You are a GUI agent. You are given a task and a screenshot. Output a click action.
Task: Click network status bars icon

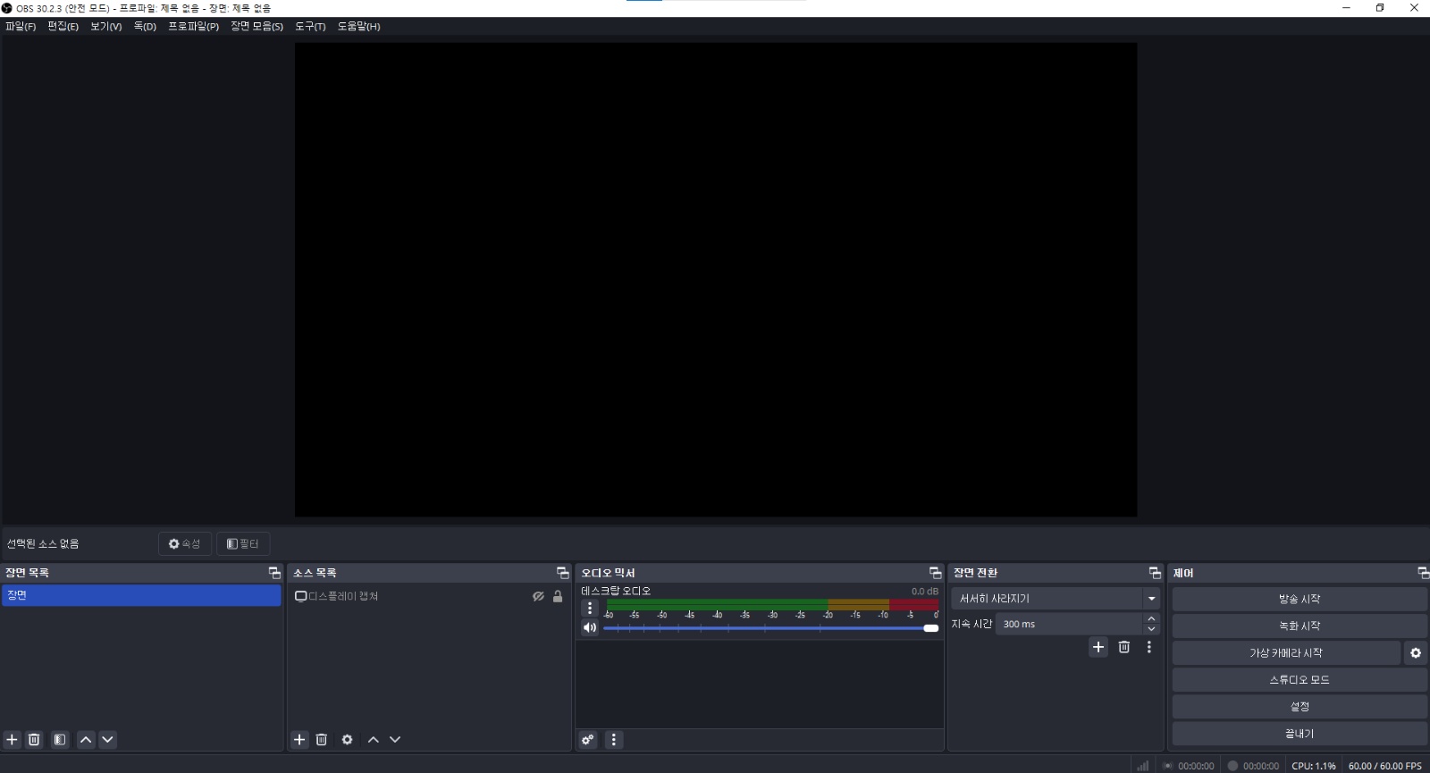[x=1143, y=766]
